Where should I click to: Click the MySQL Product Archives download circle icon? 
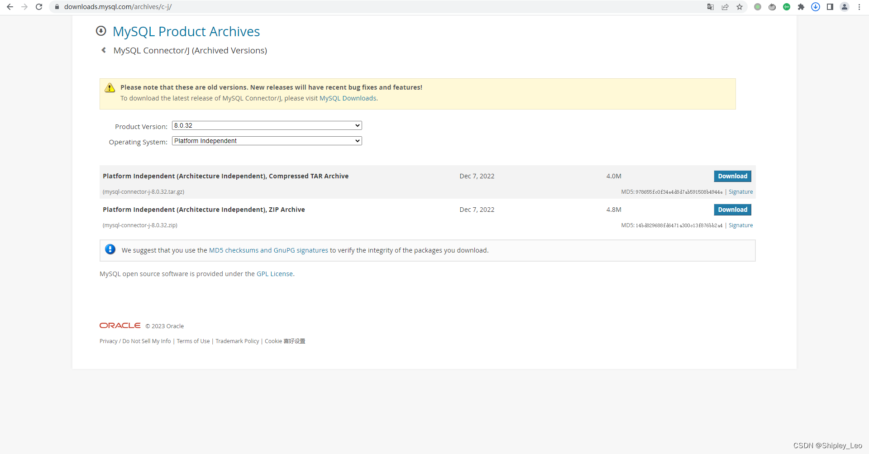pyautogui.click(x=101, y=31)
